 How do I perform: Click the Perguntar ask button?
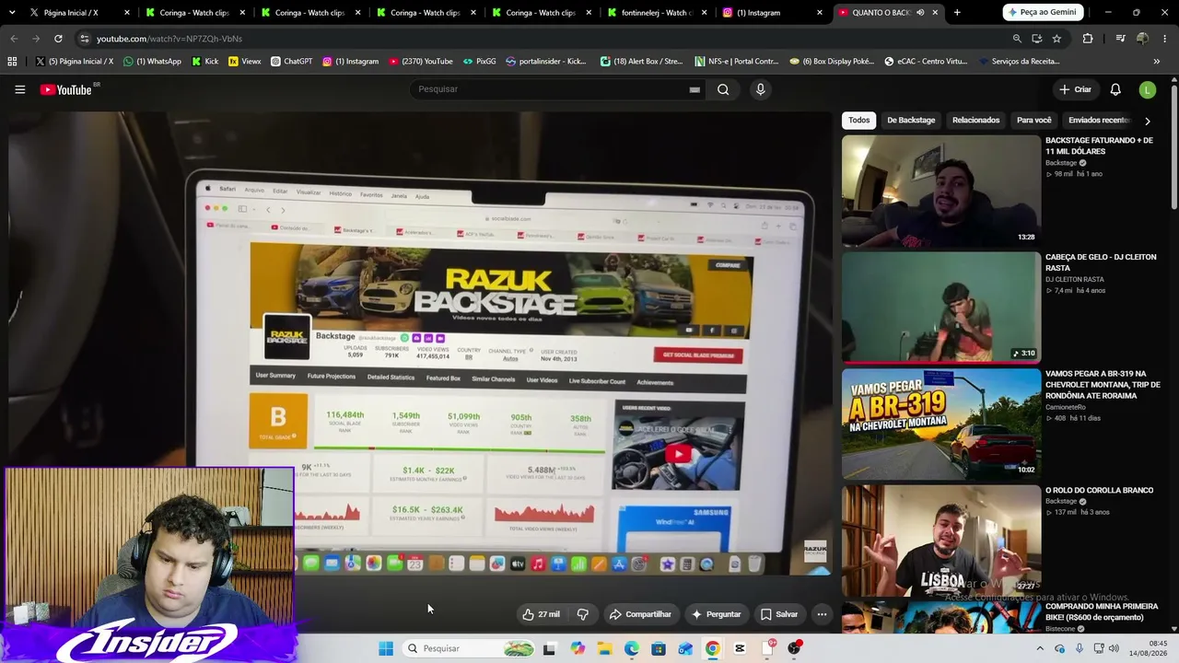[717, 614]
